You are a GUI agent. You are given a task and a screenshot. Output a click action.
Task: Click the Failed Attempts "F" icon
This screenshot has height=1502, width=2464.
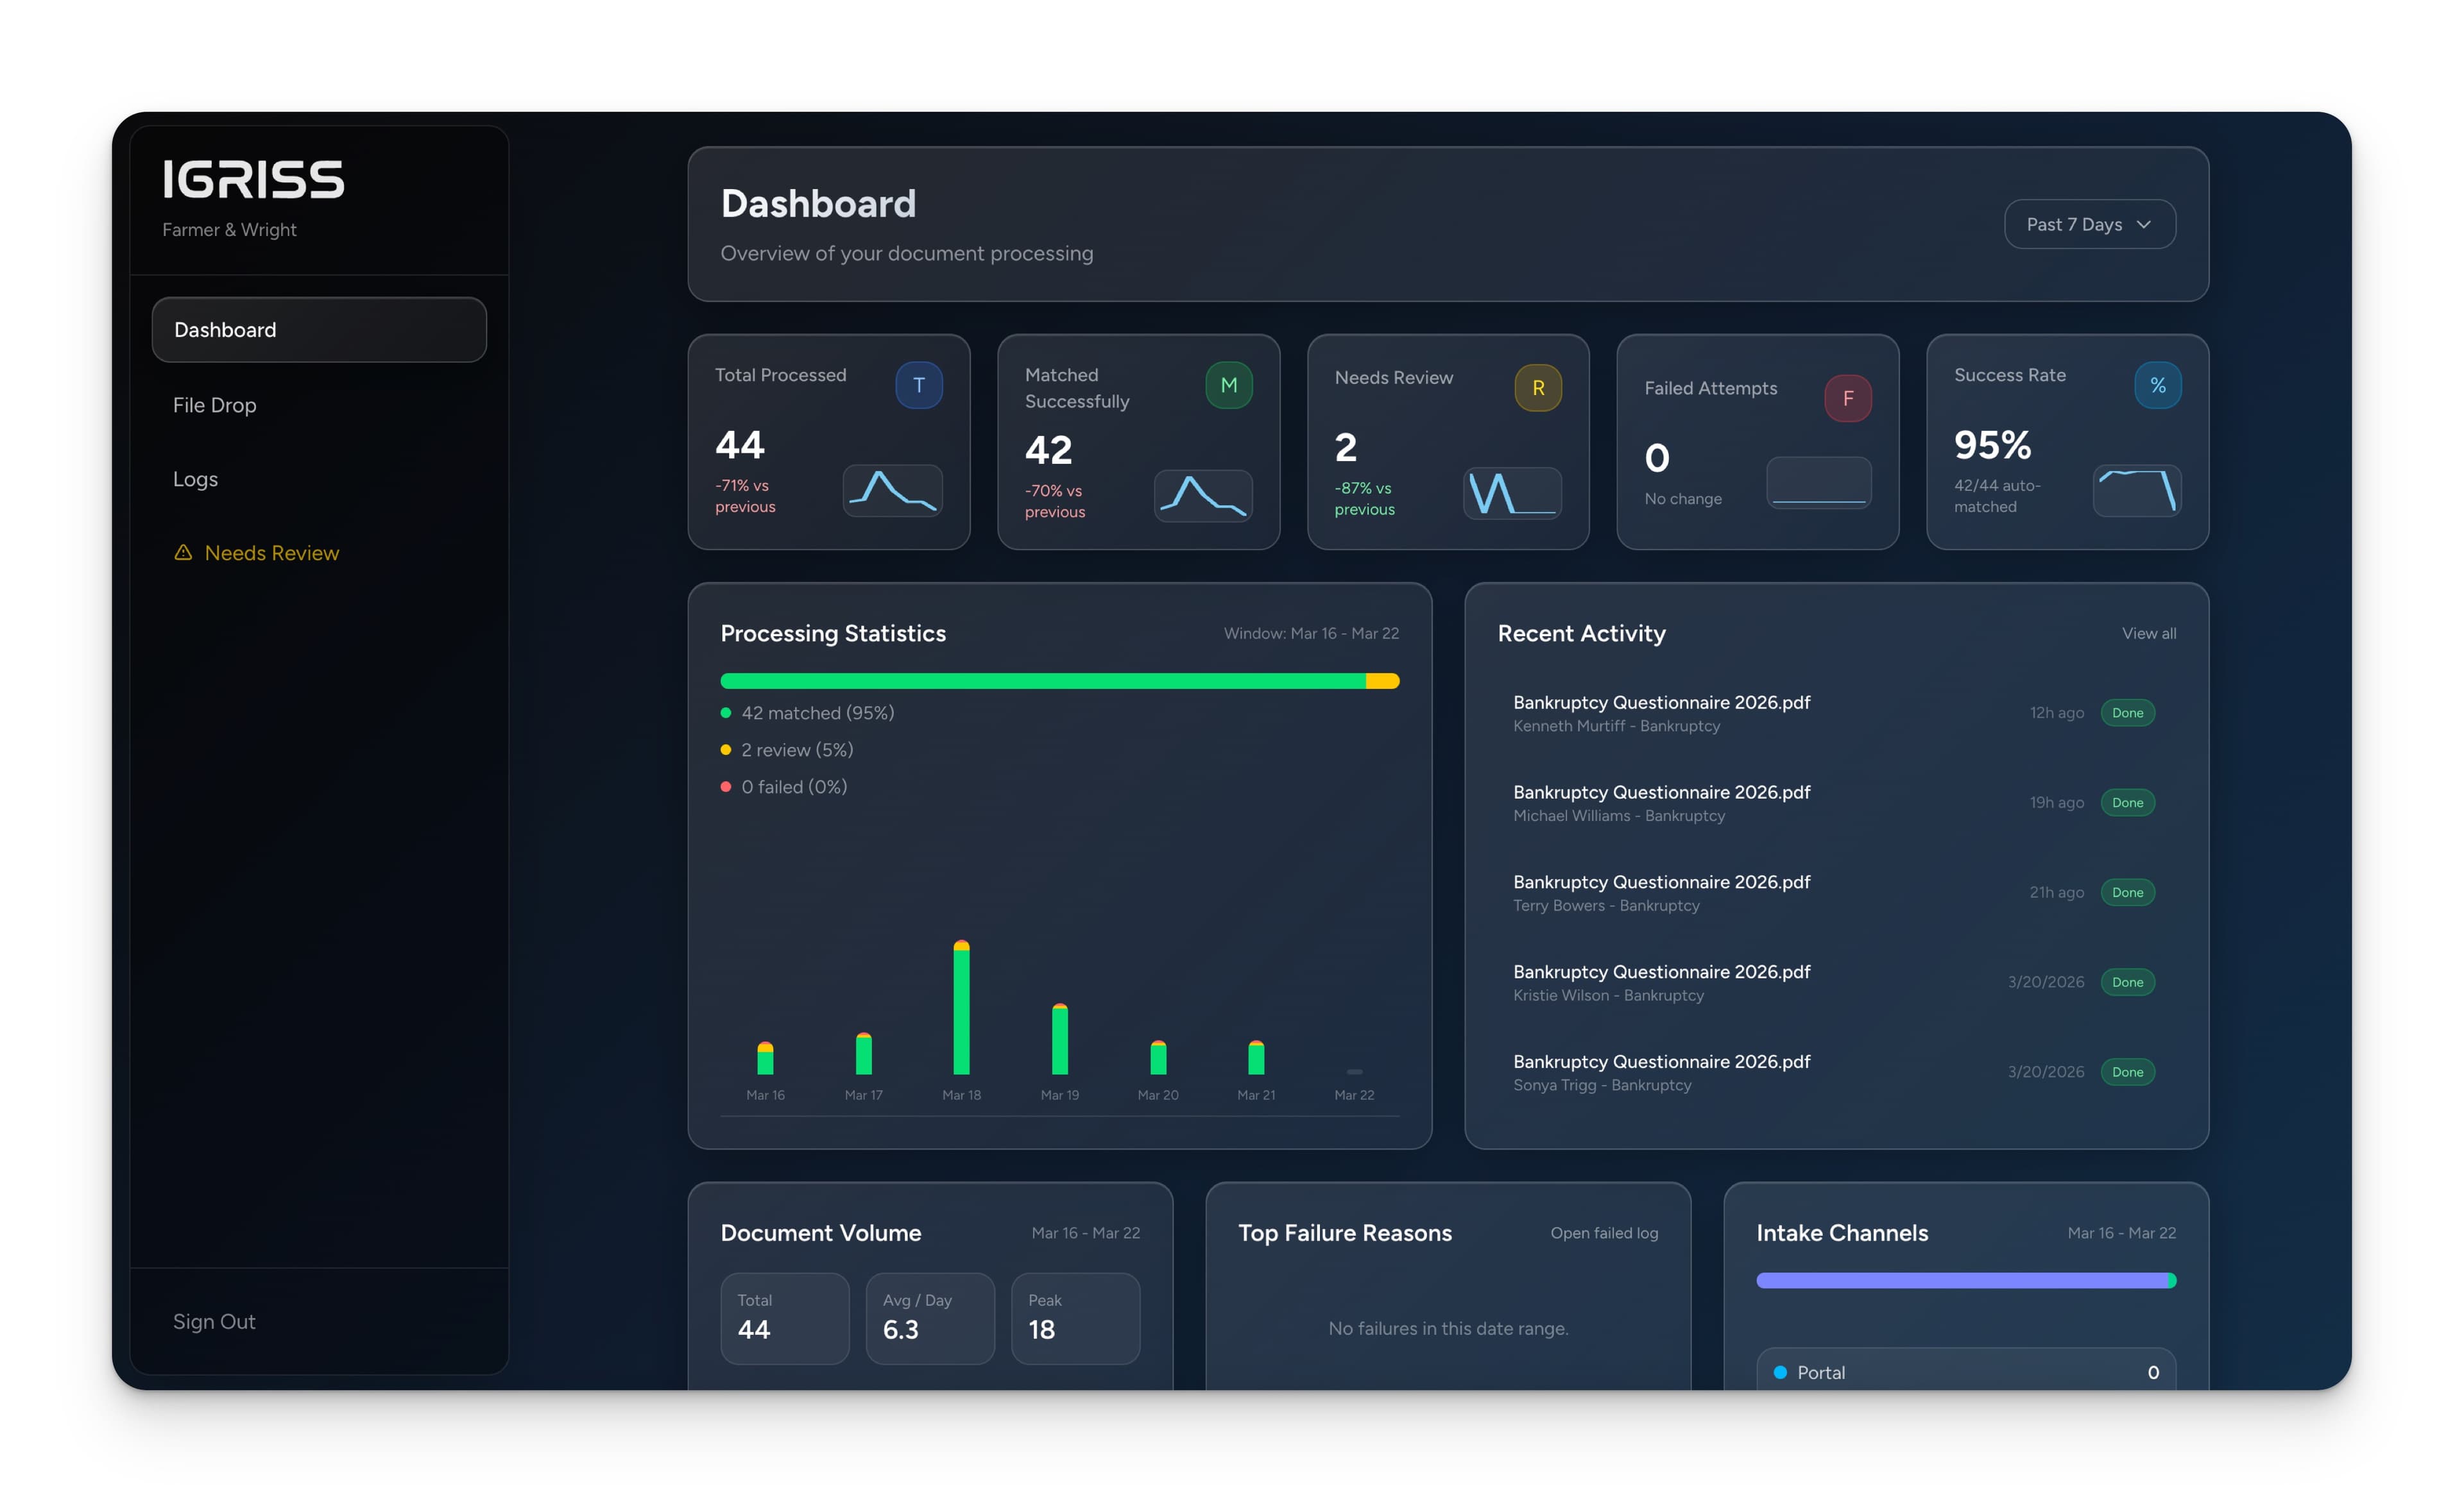1848,398
